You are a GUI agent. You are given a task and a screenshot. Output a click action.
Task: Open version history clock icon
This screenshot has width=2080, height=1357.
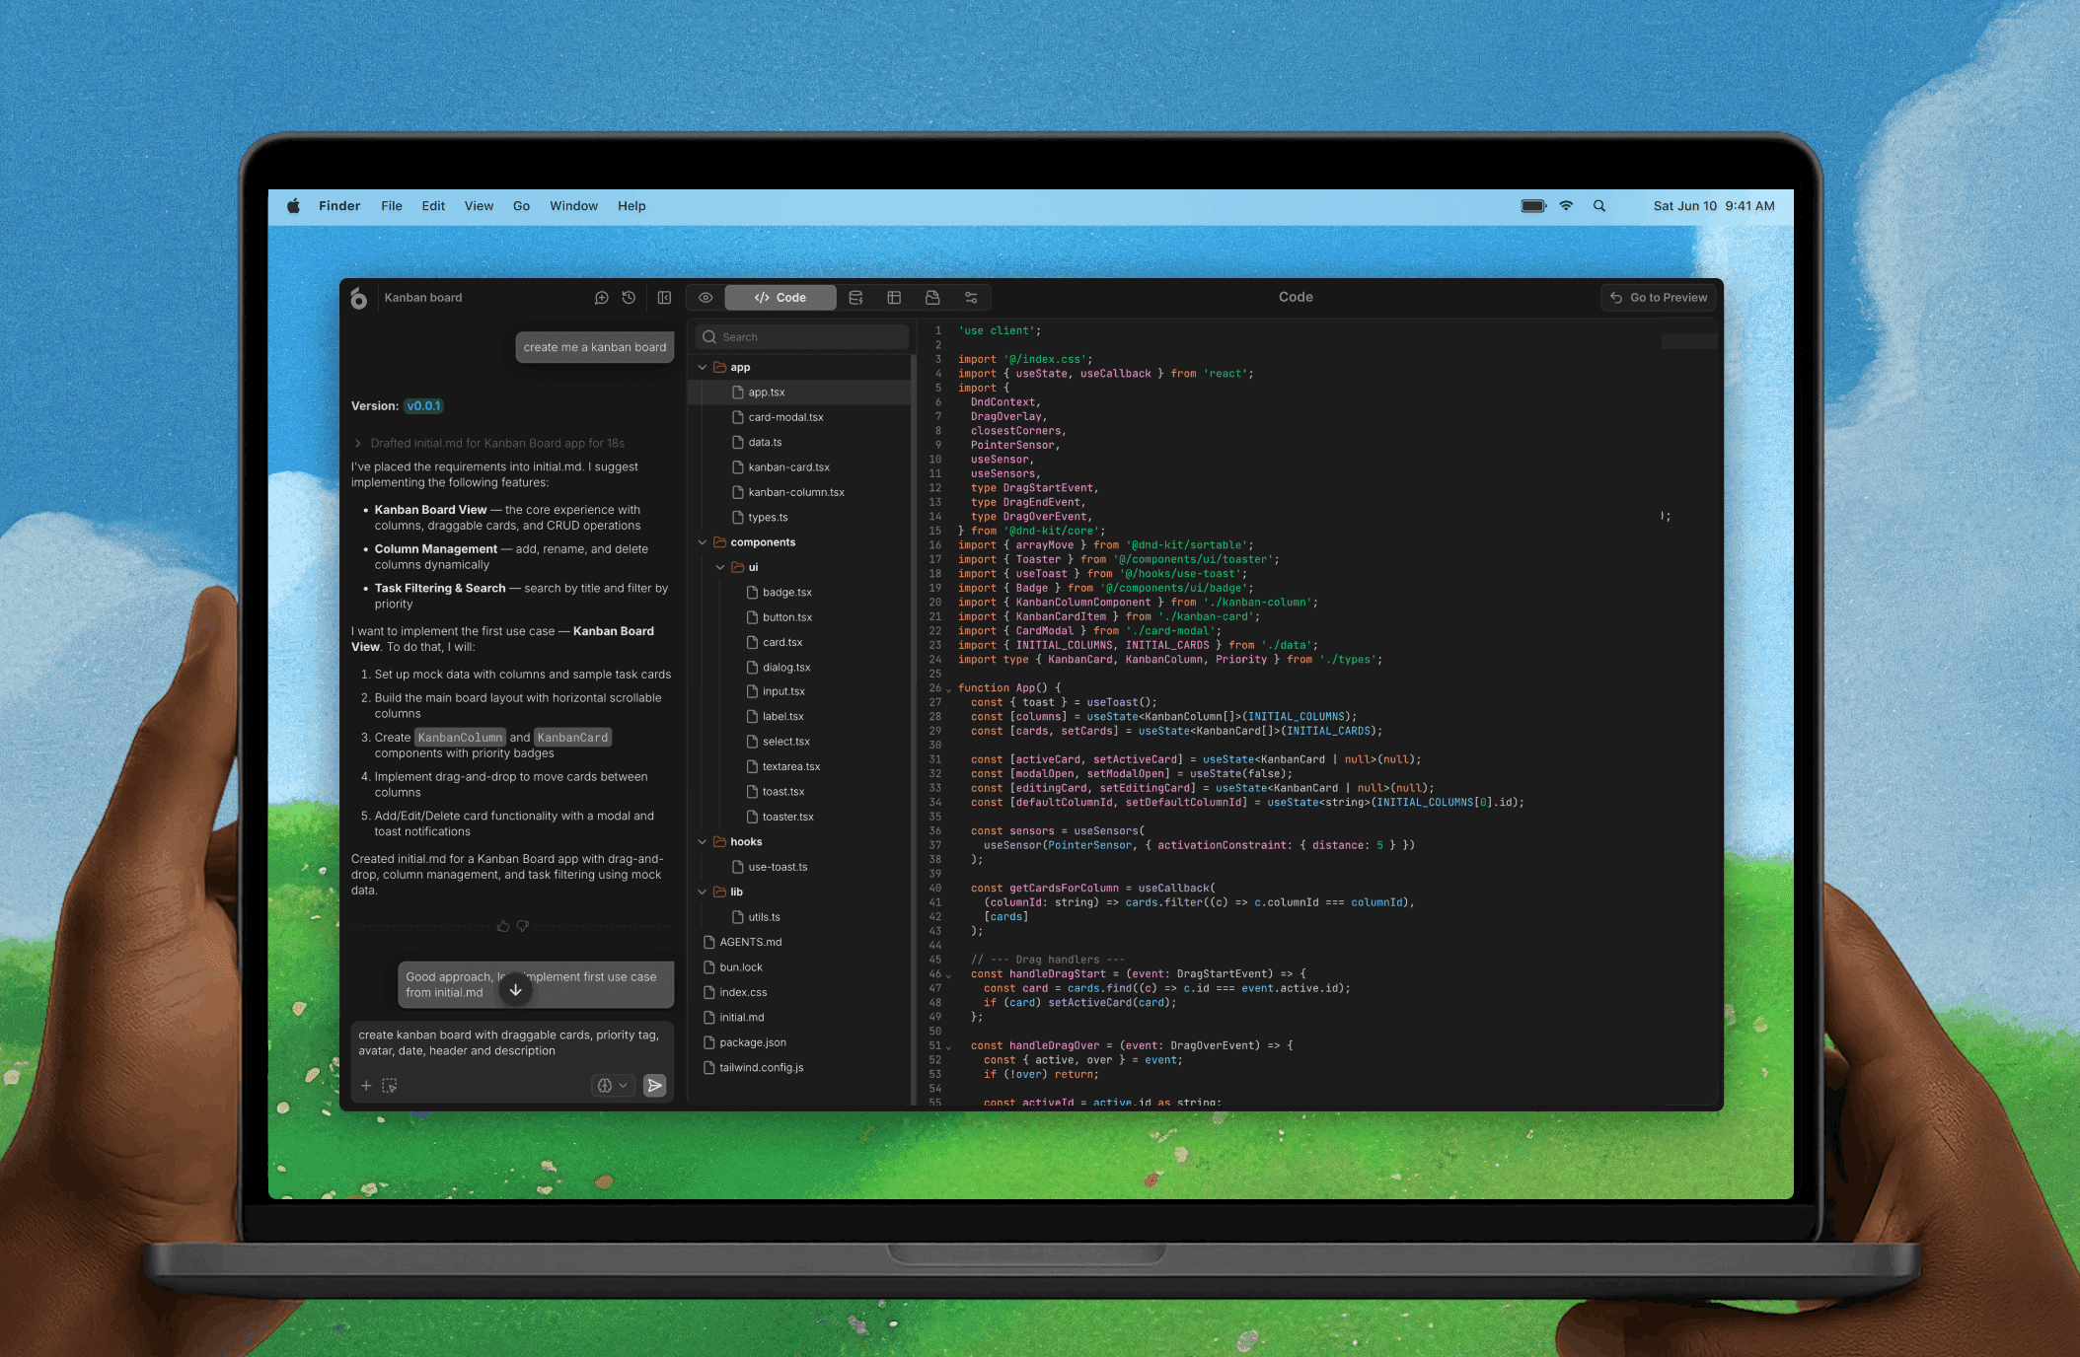tap(629, 298)
